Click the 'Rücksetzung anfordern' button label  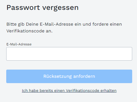[69, 76]
